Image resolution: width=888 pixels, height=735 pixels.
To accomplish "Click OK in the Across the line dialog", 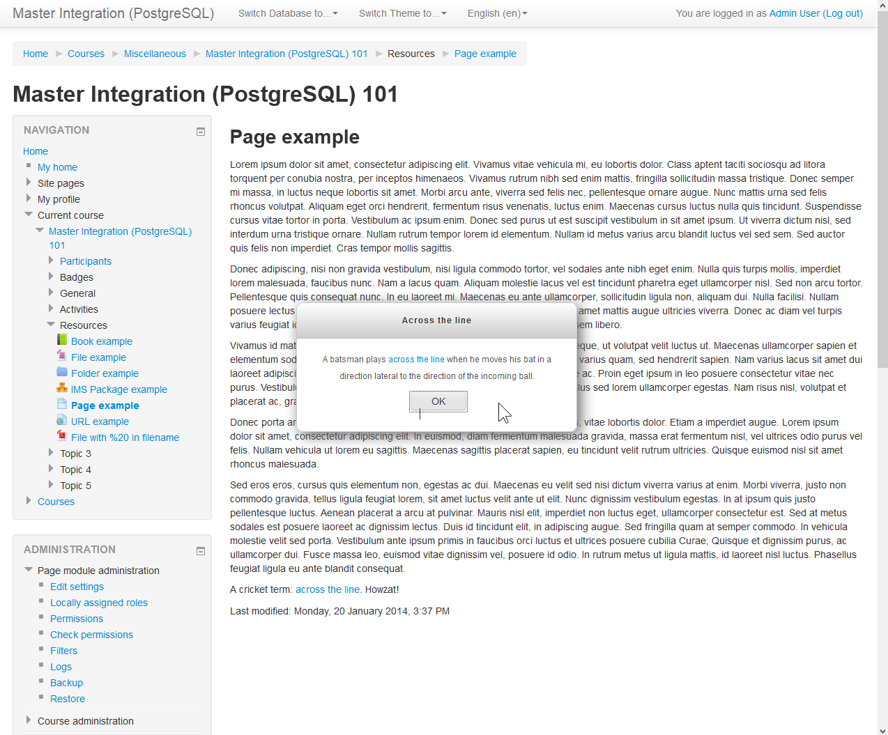I will (438, 401).
